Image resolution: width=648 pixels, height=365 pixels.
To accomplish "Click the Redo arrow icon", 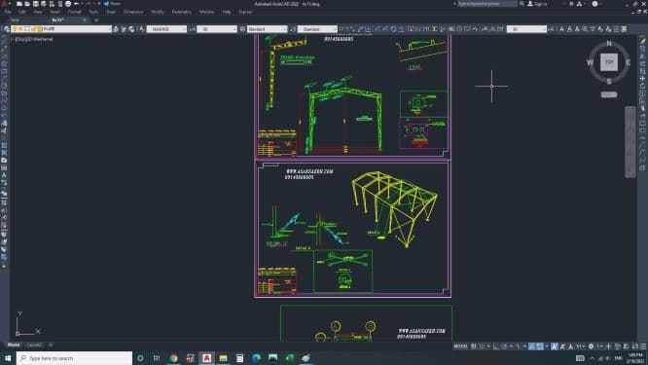I will 89,4.
